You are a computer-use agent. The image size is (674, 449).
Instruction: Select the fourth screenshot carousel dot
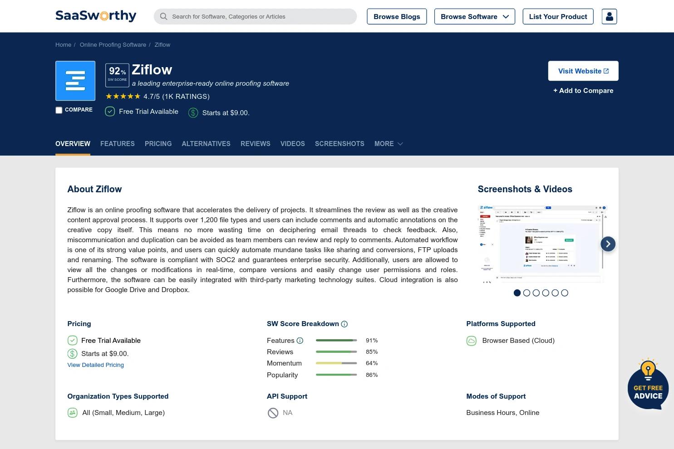tap(546, 293)
